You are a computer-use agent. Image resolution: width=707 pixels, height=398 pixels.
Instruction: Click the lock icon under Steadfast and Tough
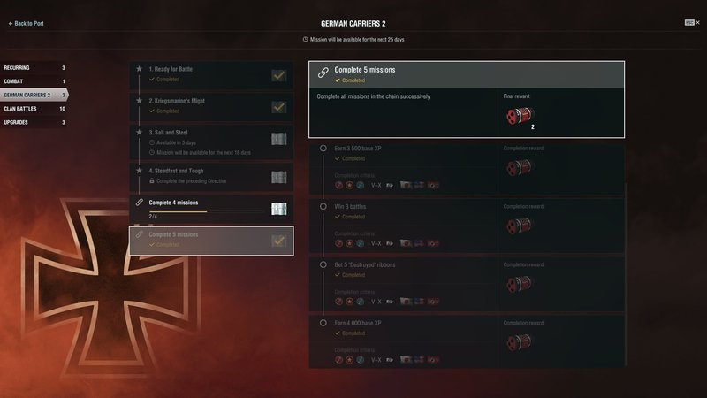click(x=152, y=181)
